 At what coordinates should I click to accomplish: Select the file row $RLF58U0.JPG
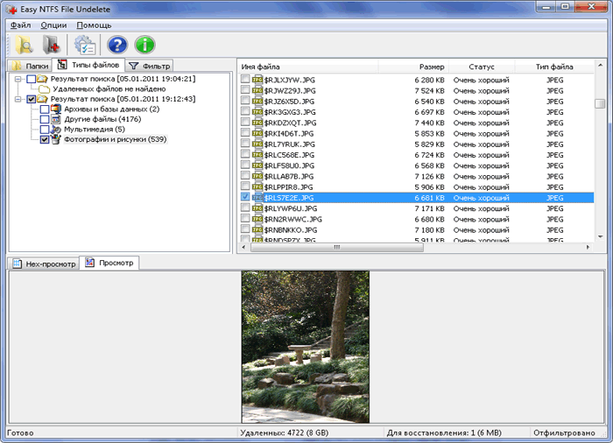click(417, 165)
